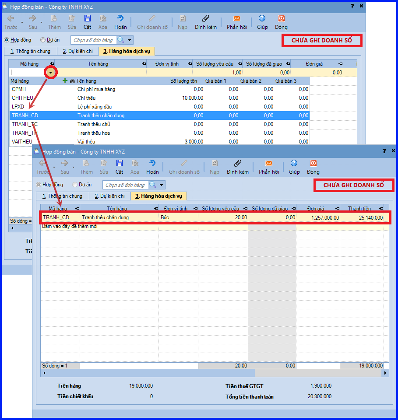This screenshot has height=420, width=398.
Task: Open the Mã hàng dropdown arrow circled in red
Action: point(50,72)
